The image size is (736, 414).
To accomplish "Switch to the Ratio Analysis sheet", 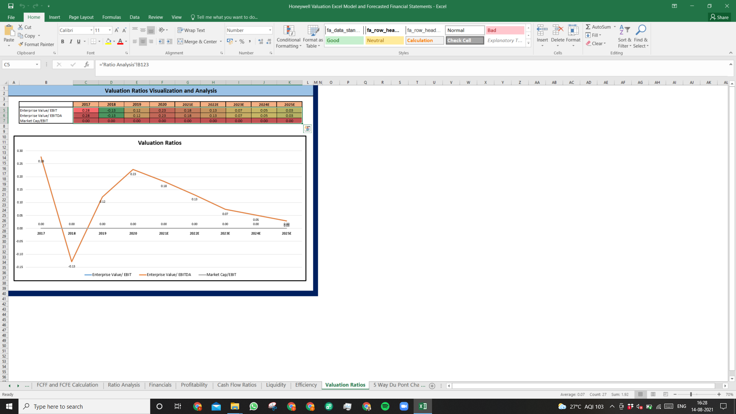I will point(124,385).
